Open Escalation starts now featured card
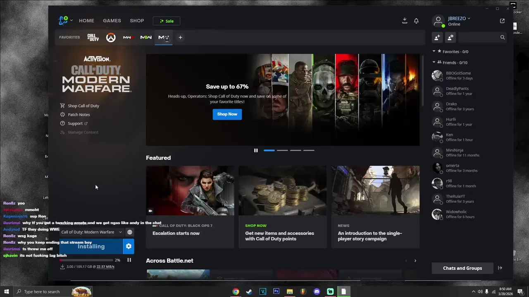The height and width of the screenshot is (297, 529). 190,207
